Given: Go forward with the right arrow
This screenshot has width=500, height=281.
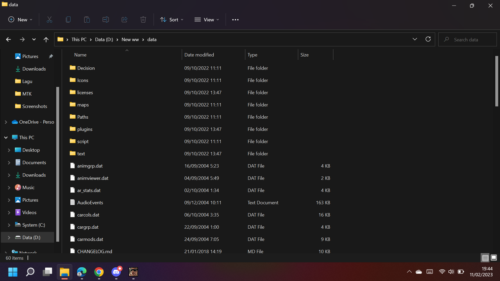Looking at the screenshot, I should tap(22, 39).
